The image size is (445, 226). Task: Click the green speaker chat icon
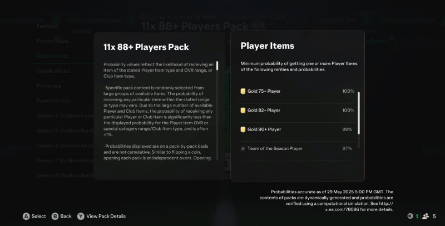point(411,216)
